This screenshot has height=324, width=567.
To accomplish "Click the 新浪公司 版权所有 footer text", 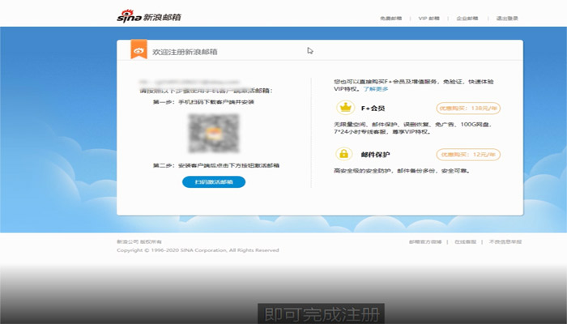I will [139, 242].
